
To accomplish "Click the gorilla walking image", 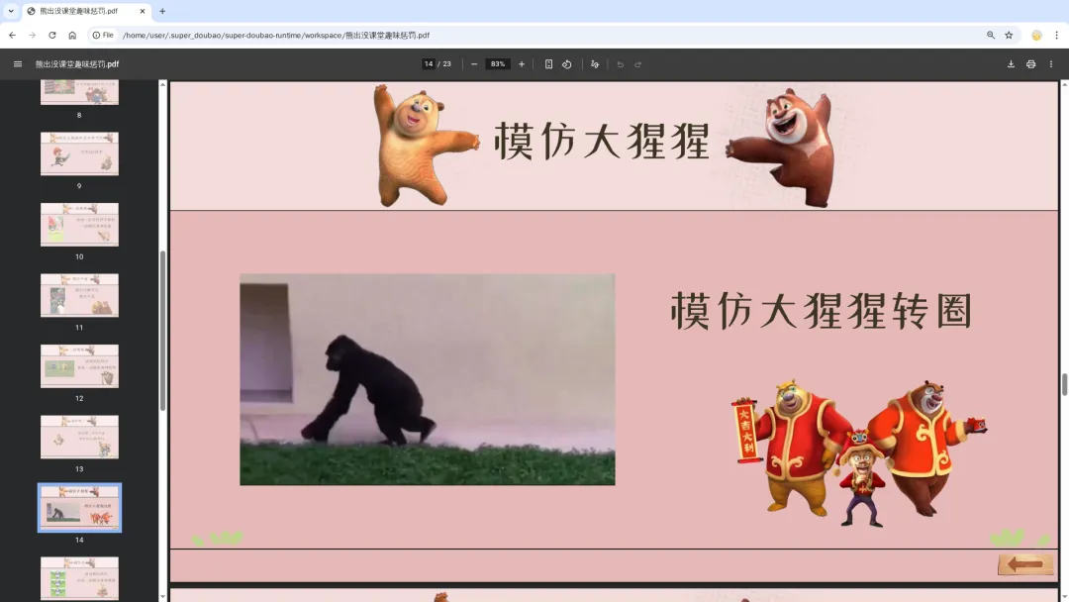I will (x=428, y=380).
